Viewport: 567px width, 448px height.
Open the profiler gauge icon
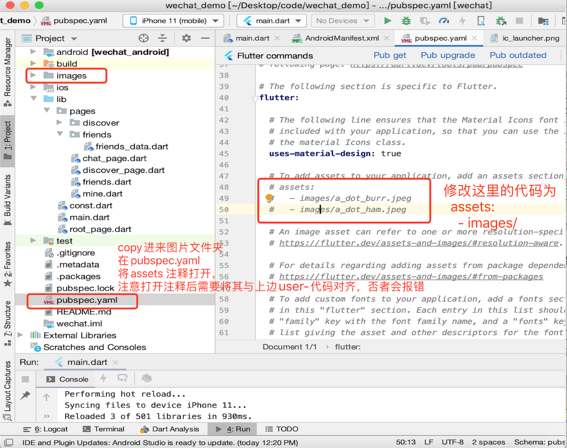coord(444,21)
